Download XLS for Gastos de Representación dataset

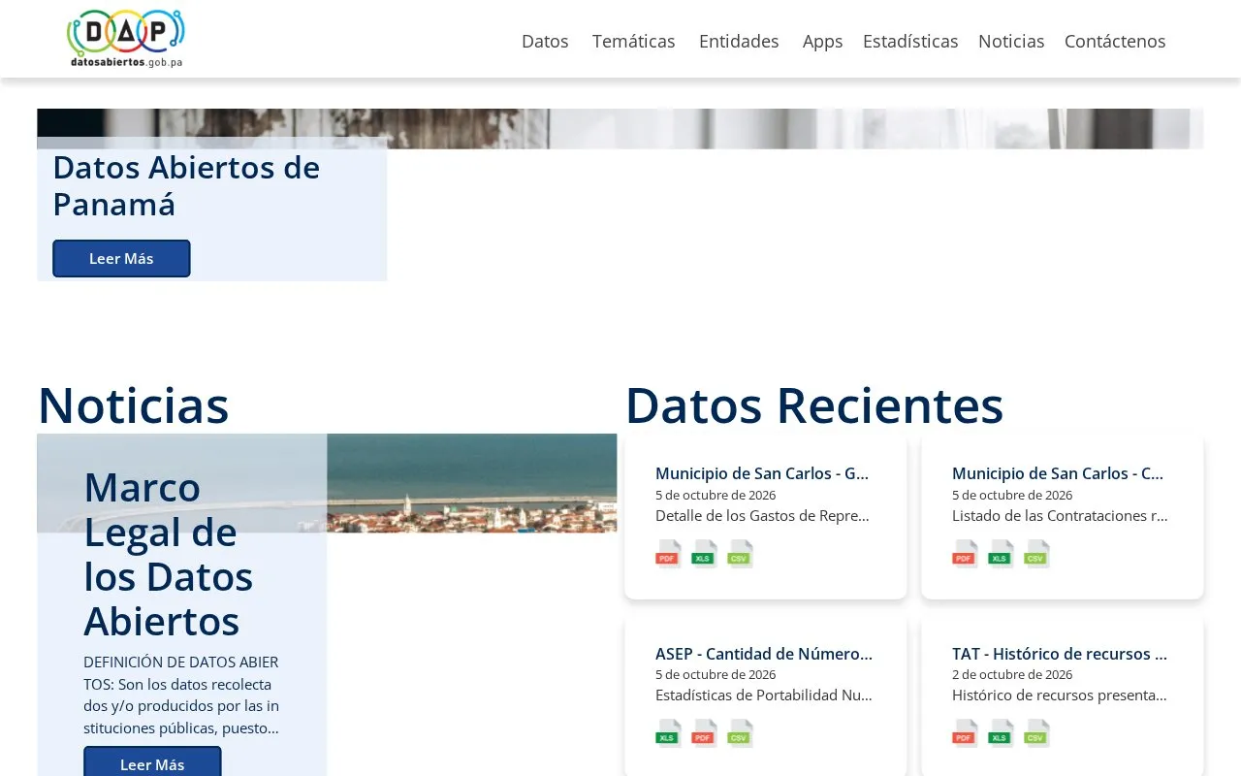coord(704,554)
